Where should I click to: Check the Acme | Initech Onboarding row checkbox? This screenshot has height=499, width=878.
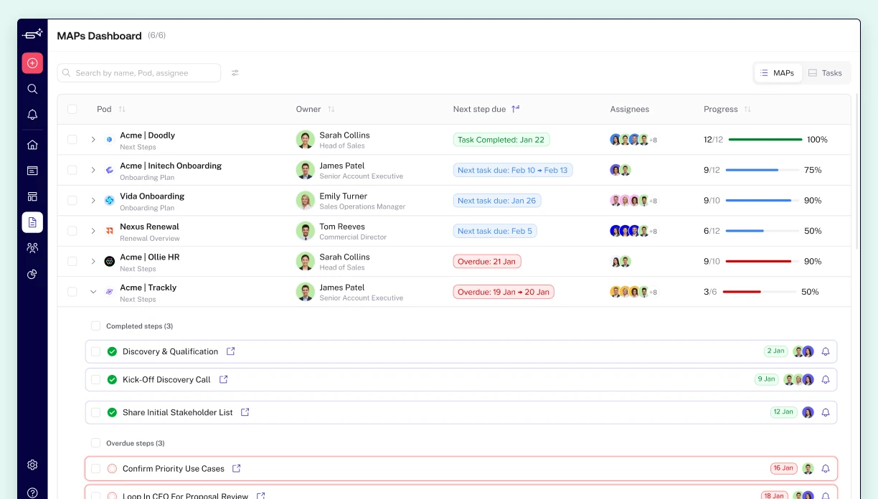pos(72,170)
